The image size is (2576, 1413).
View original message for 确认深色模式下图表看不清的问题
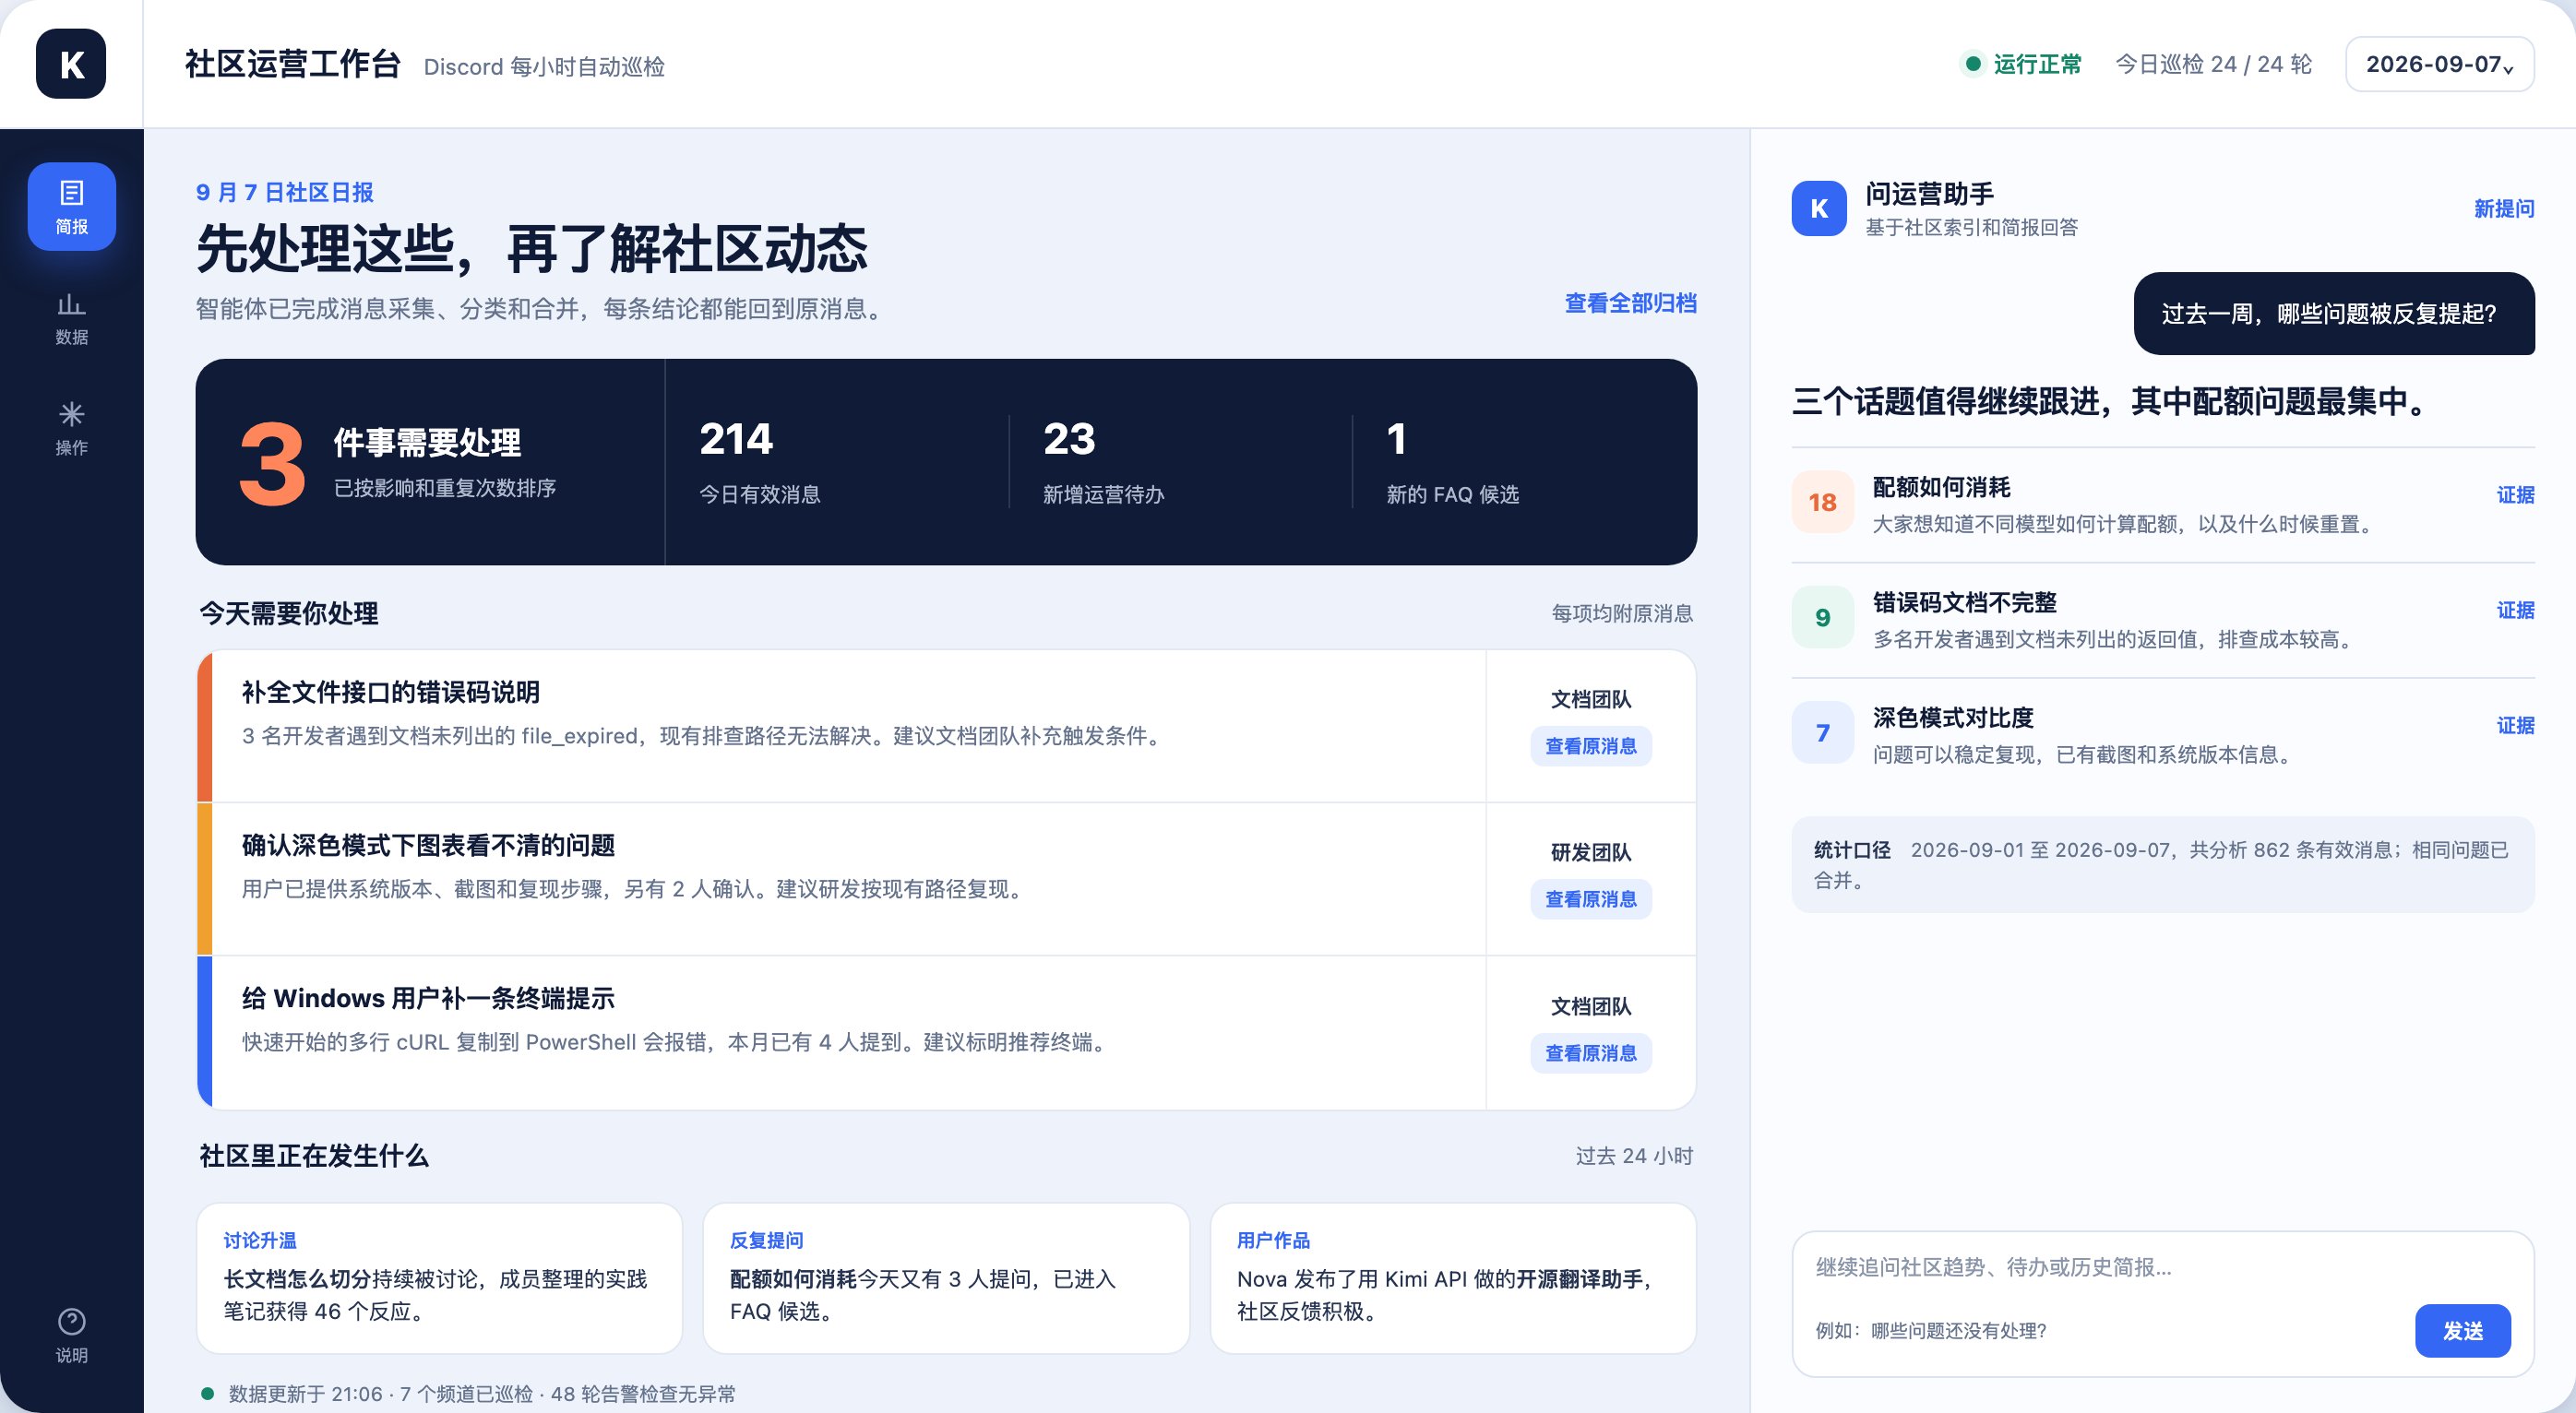[x=1590, y=899]
